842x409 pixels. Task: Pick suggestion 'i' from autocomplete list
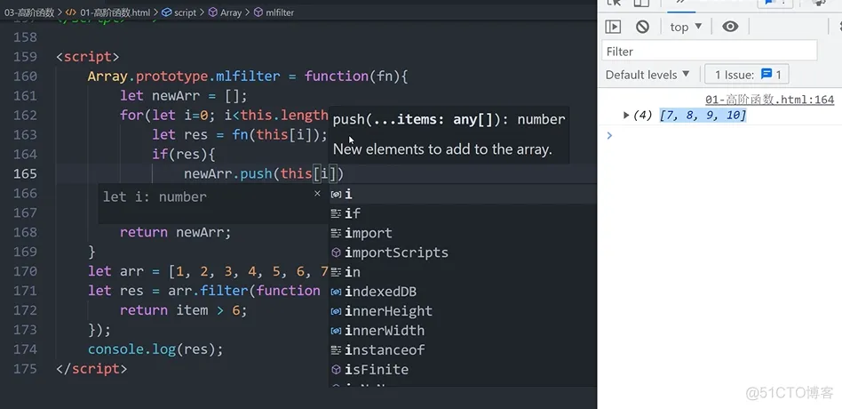463,194
